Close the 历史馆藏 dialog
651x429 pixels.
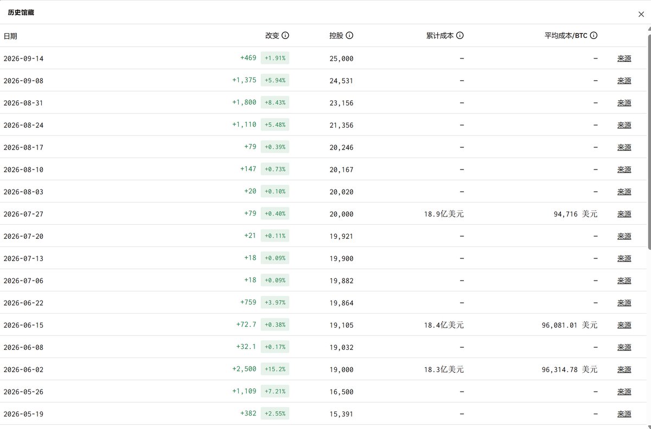point(641,15)
